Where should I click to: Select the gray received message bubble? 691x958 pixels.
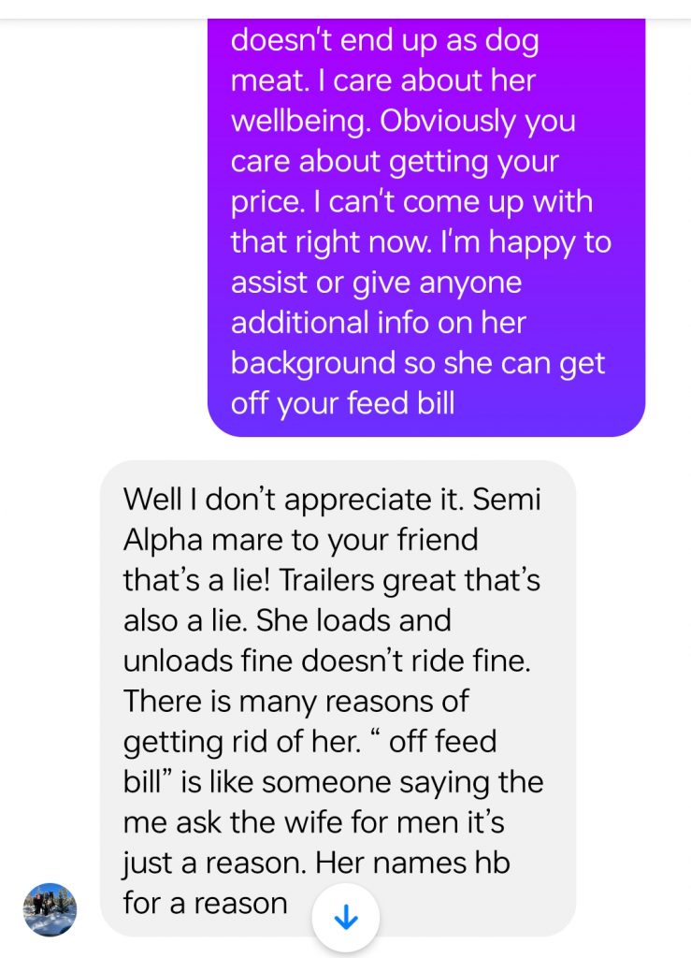tap(338, 698)
